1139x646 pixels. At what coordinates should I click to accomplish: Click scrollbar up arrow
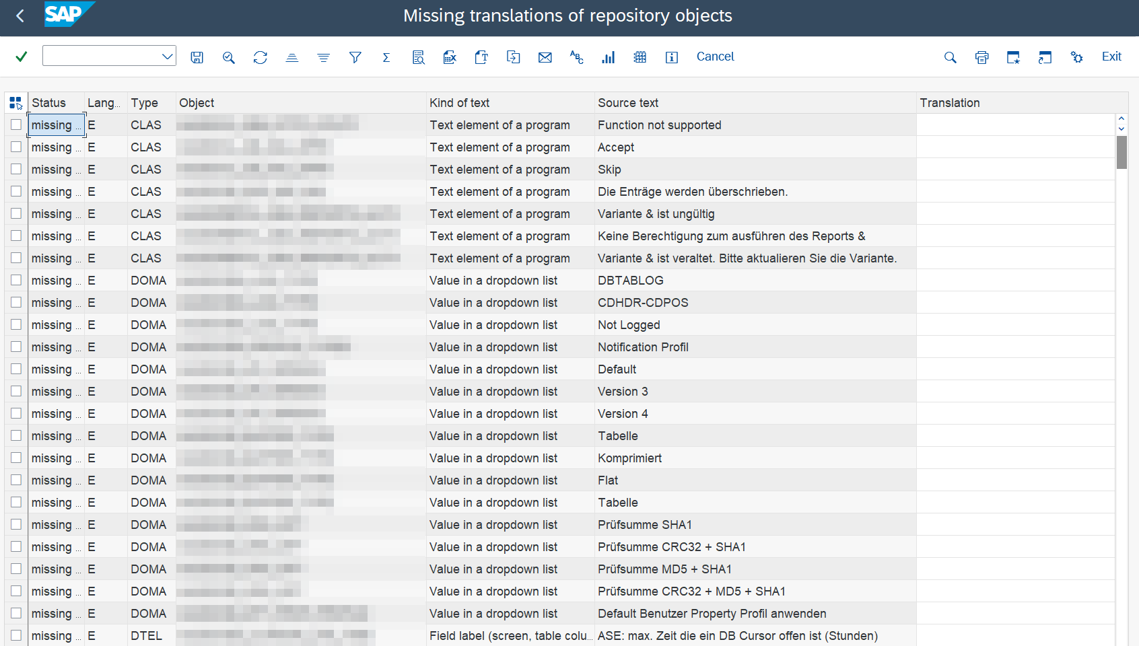(x=1121, y=119)
